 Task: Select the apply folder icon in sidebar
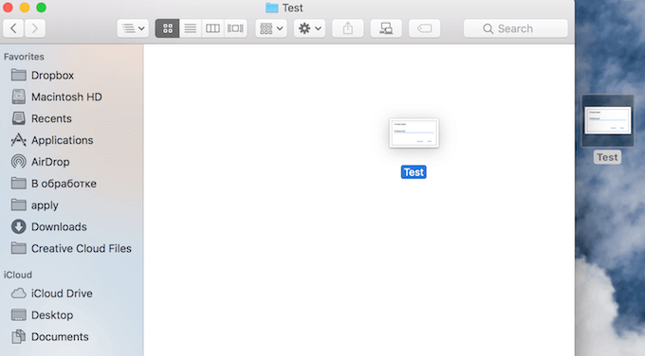[x=19, y=205]
